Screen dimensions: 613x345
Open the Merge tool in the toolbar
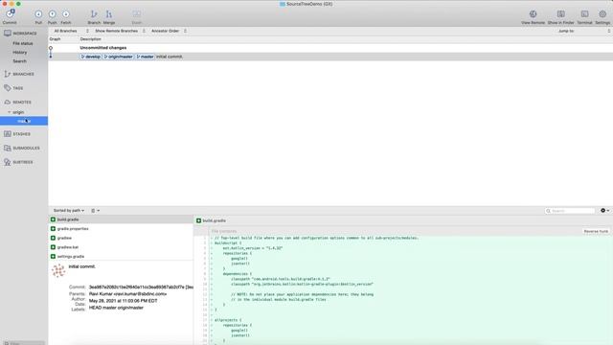[108, 16]
